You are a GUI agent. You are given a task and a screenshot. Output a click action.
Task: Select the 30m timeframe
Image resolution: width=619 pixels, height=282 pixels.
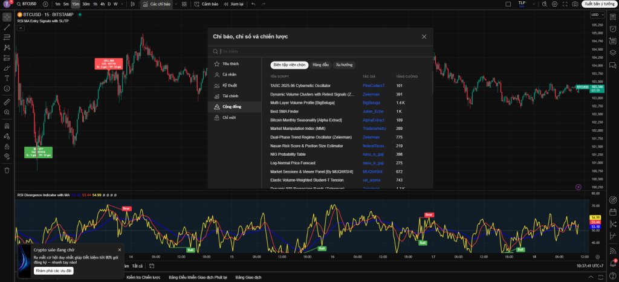tap(86, 4)
